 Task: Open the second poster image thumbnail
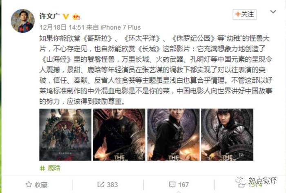(x=119, y=135)
